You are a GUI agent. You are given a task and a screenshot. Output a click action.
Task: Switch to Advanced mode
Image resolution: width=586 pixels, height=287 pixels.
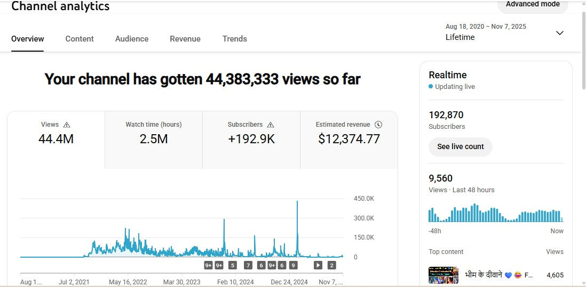coord(532,5)
